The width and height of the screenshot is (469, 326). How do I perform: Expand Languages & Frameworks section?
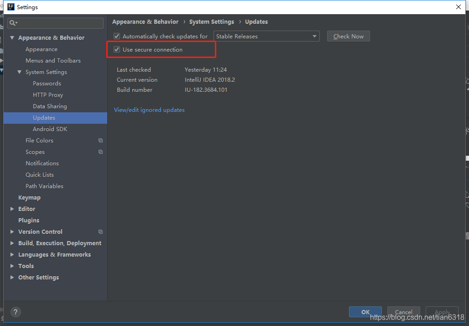pos(12,254)
